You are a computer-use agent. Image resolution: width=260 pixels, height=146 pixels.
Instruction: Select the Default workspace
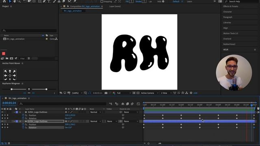[176, 2]
